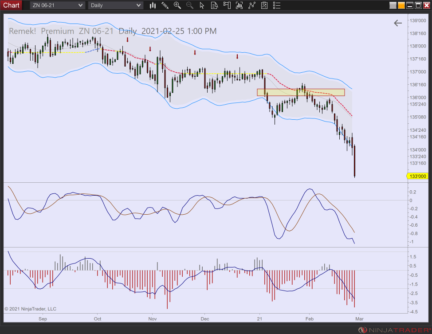This screenshot has height=334, width=432.
Task: Click the Oct label on time axis
Action: pos(98,319)
